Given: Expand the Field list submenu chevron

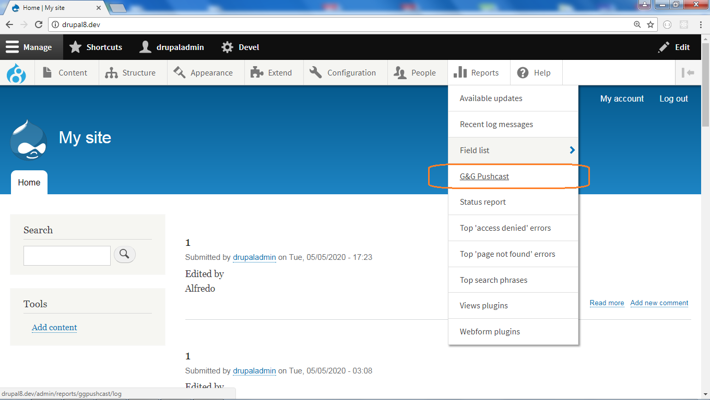Looking at the screenshot, I should tap(572, 150).
